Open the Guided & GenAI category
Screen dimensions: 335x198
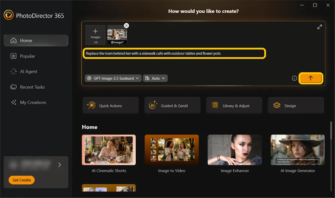(173, 105)
